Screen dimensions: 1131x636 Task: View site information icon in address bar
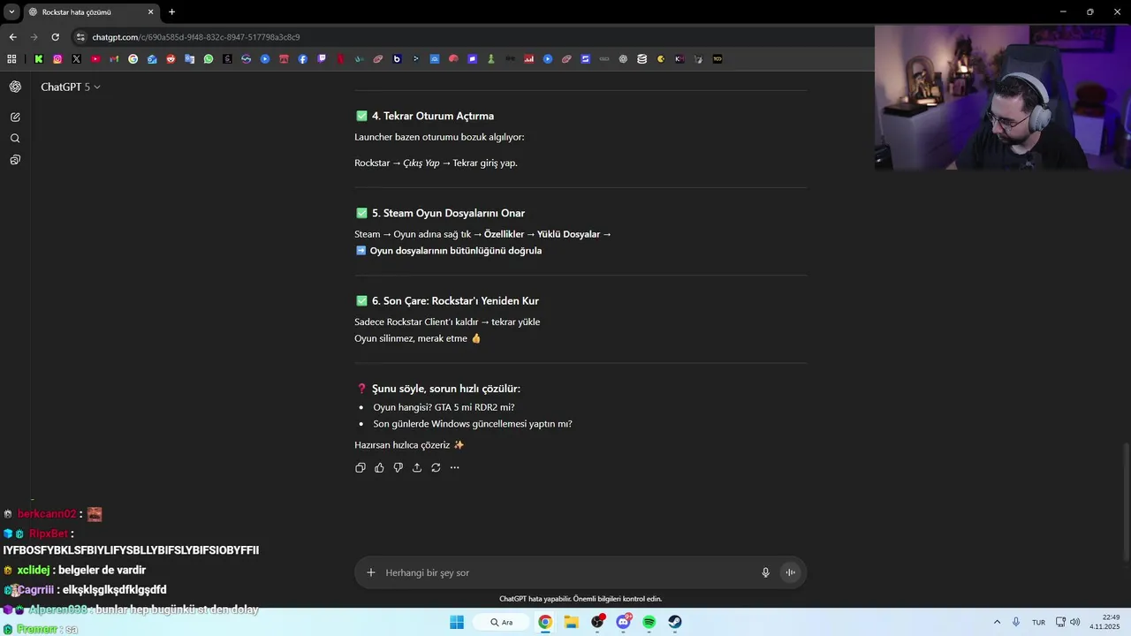[80, 37]
